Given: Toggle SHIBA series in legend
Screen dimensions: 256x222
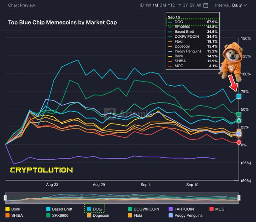Looking at the screenshot, I should click(14, 215).
